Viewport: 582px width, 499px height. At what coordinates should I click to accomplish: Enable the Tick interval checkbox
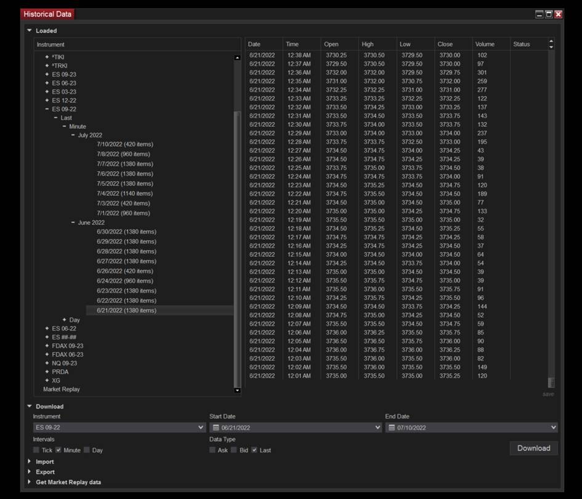point(36,450)
